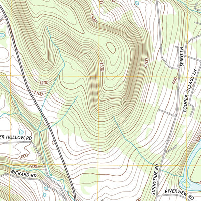The image size is (201, 201).
Task: Click the 1100 label on the steep eastern slope
Action: [146, 63]
